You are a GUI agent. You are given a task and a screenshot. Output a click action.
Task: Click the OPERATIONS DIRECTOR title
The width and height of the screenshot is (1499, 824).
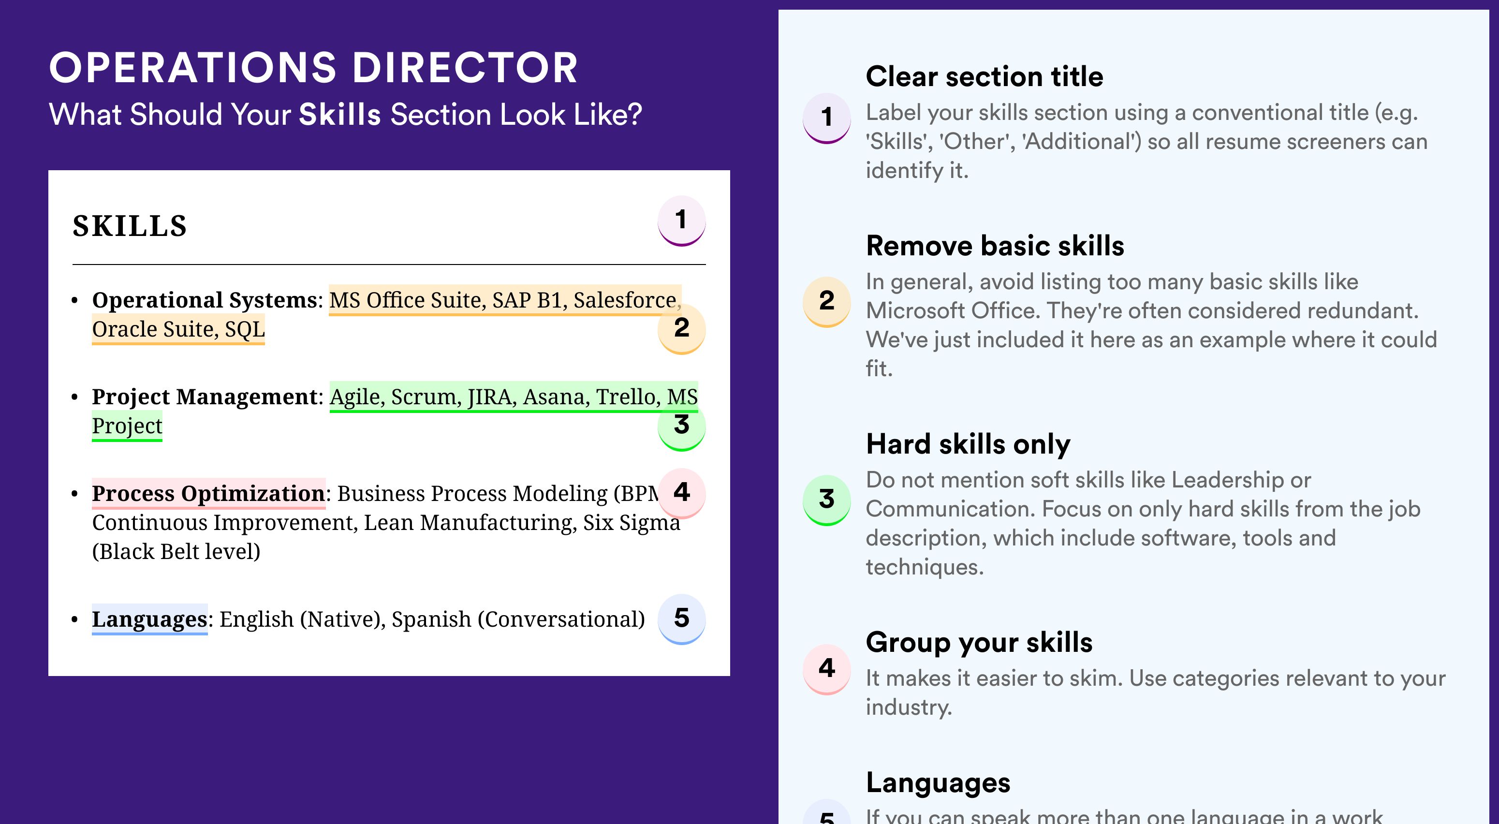pyautogui.click(x=314, y=68)
